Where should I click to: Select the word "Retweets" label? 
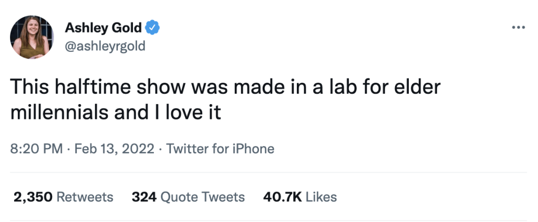tap(85, 197)
